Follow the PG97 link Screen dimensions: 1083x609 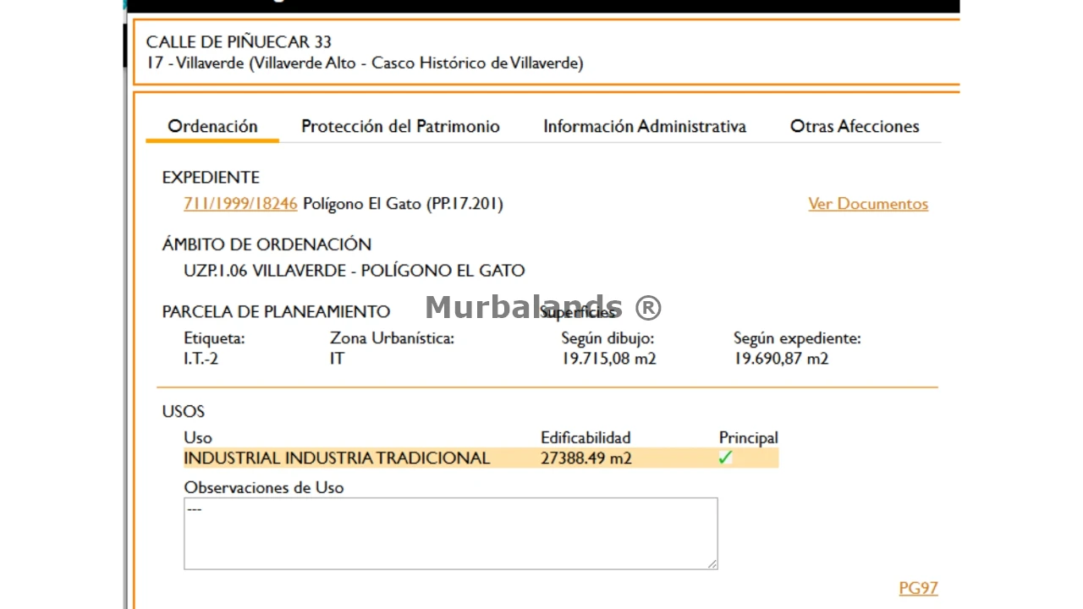coord(917,588)
